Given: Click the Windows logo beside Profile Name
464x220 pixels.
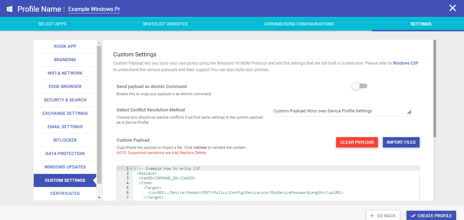Looking at the screenshot, I should pos(10,9).
